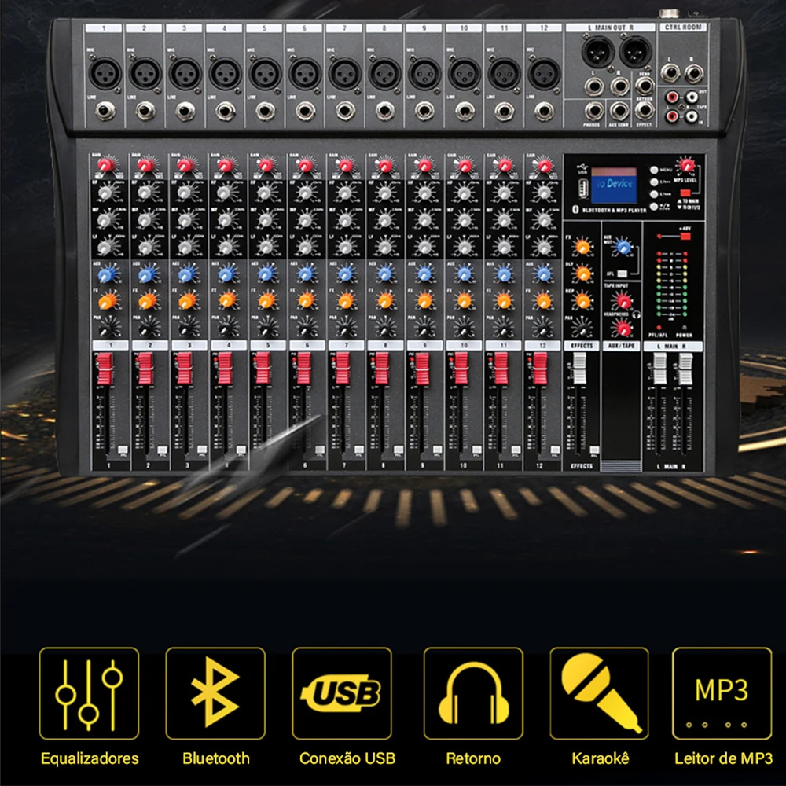Click the red channel 6 fader cap

303,369
